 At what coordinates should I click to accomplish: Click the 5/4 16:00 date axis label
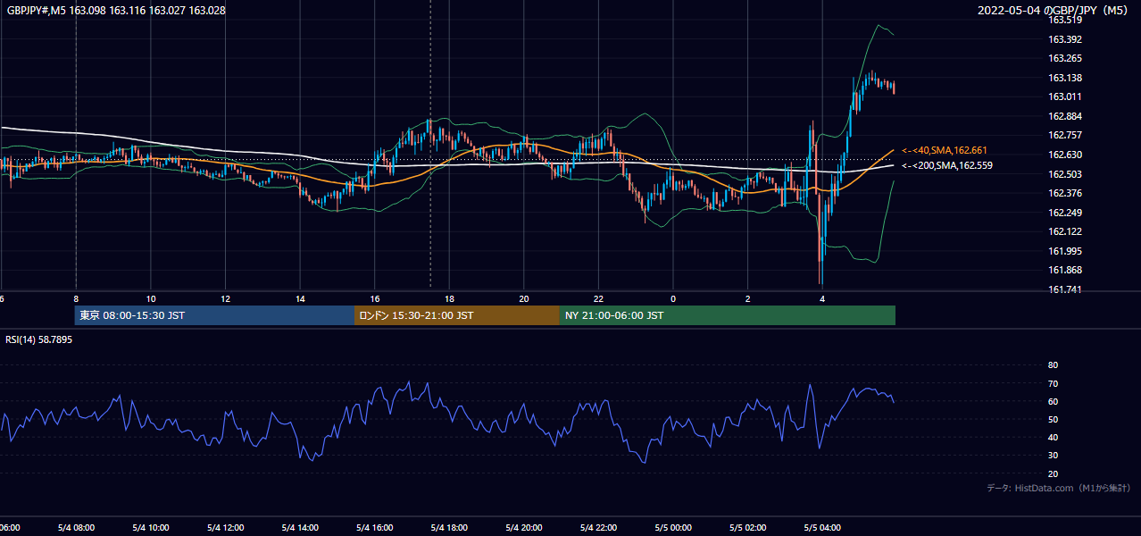click(375, 528)
